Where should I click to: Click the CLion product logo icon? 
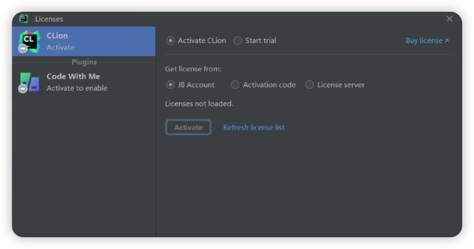point(29,41)
